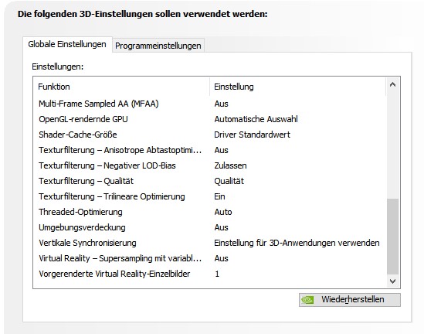The width and height of the screenshot is (424, 334).
Task: Click the scrollbar up arrow
Action: [392, 85]
